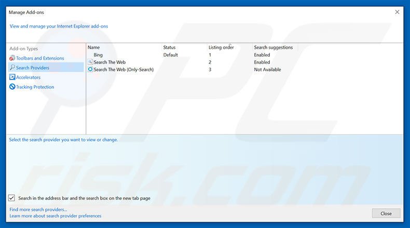Close the Manage Add-ons window with X
This screenshot has height=228, width=410.
point(397,12)
